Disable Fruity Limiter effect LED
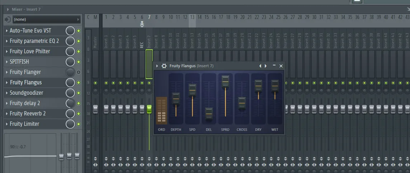 (x=79, y=124)
